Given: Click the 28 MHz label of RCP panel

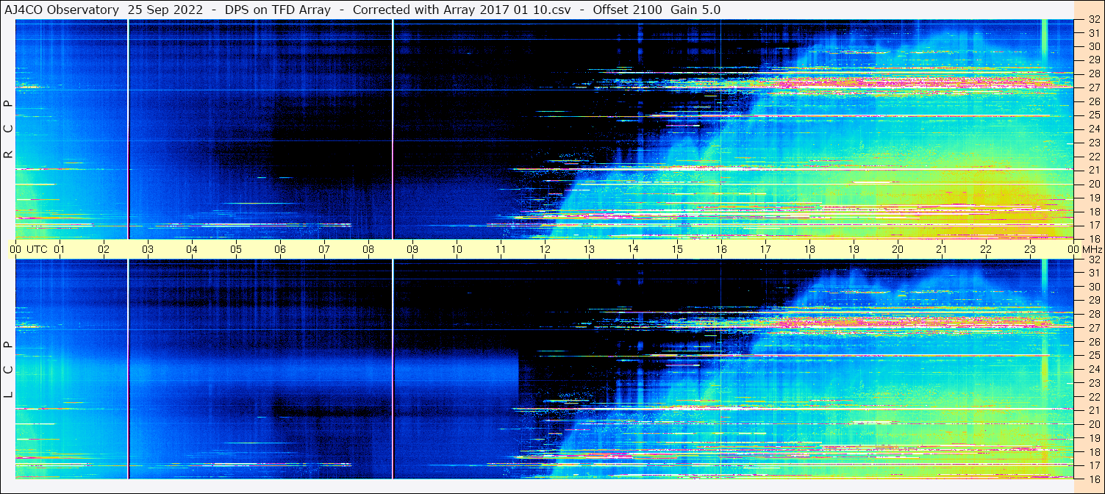Looking at the screenshot, I should click(x=1093, y=74).
